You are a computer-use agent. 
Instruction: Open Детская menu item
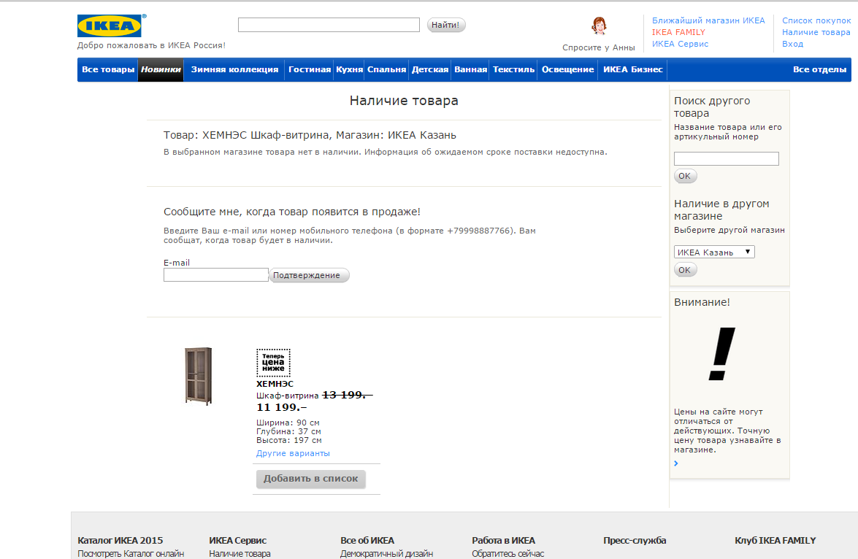(x=429, y=69)
